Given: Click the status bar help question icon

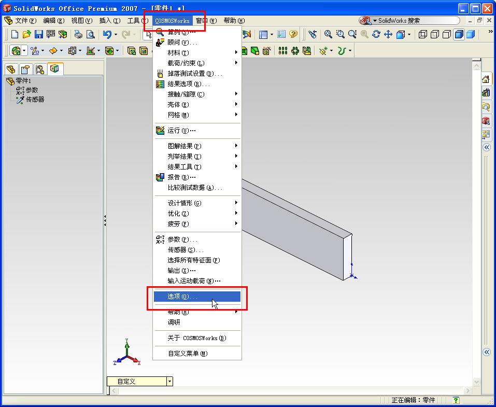Looking at the screenshot, I should 456,400.
